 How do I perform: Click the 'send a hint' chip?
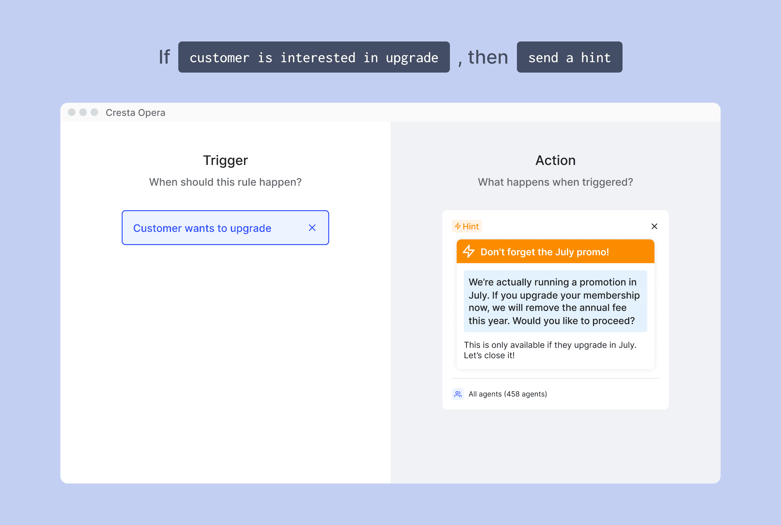pos(570,57)
